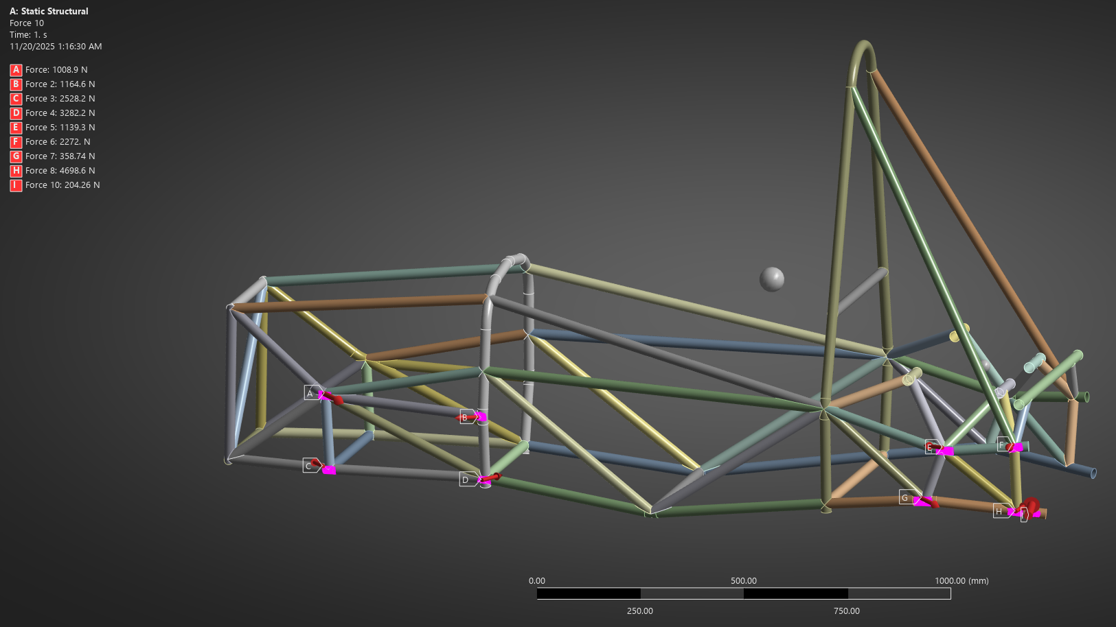Select the Force 8: 4698.6 N legend entry
The height and width of the screenshot is (627, 1116).
(60, 170)
